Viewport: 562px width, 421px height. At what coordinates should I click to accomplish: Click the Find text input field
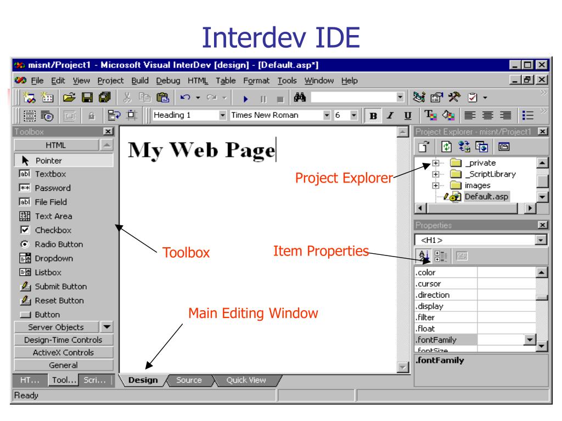pyautogui.click(x=353, y=97)
